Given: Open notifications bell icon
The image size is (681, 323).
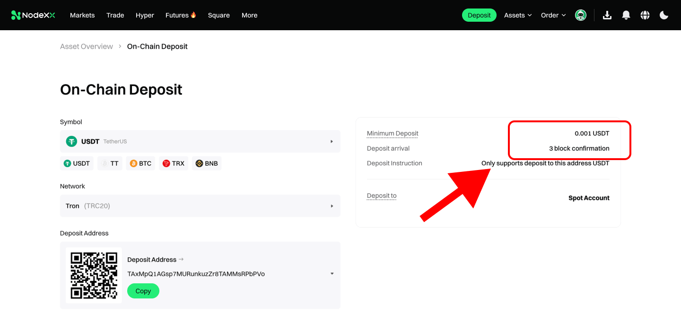Looking at the screenshot, I should (x=626, y=15).
